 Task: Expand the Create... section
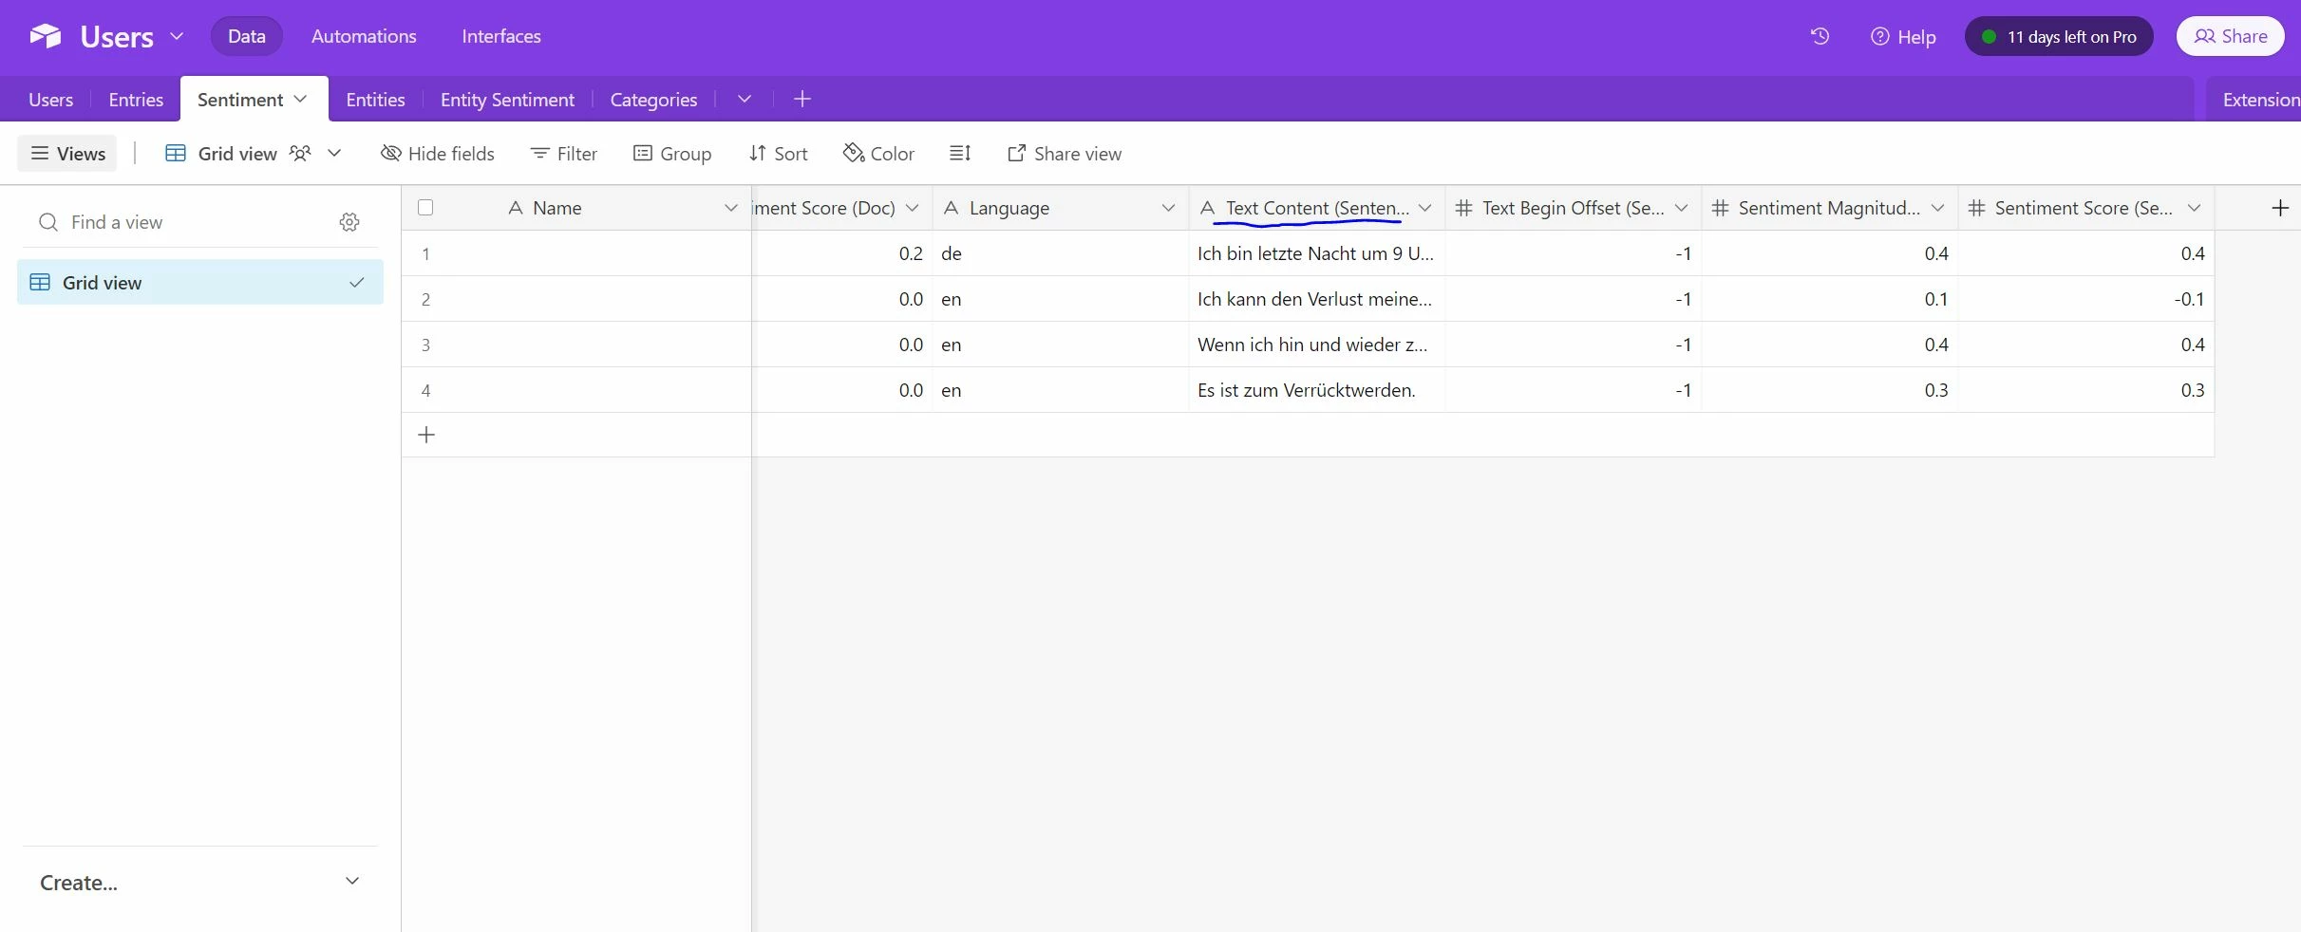[200, 883]
